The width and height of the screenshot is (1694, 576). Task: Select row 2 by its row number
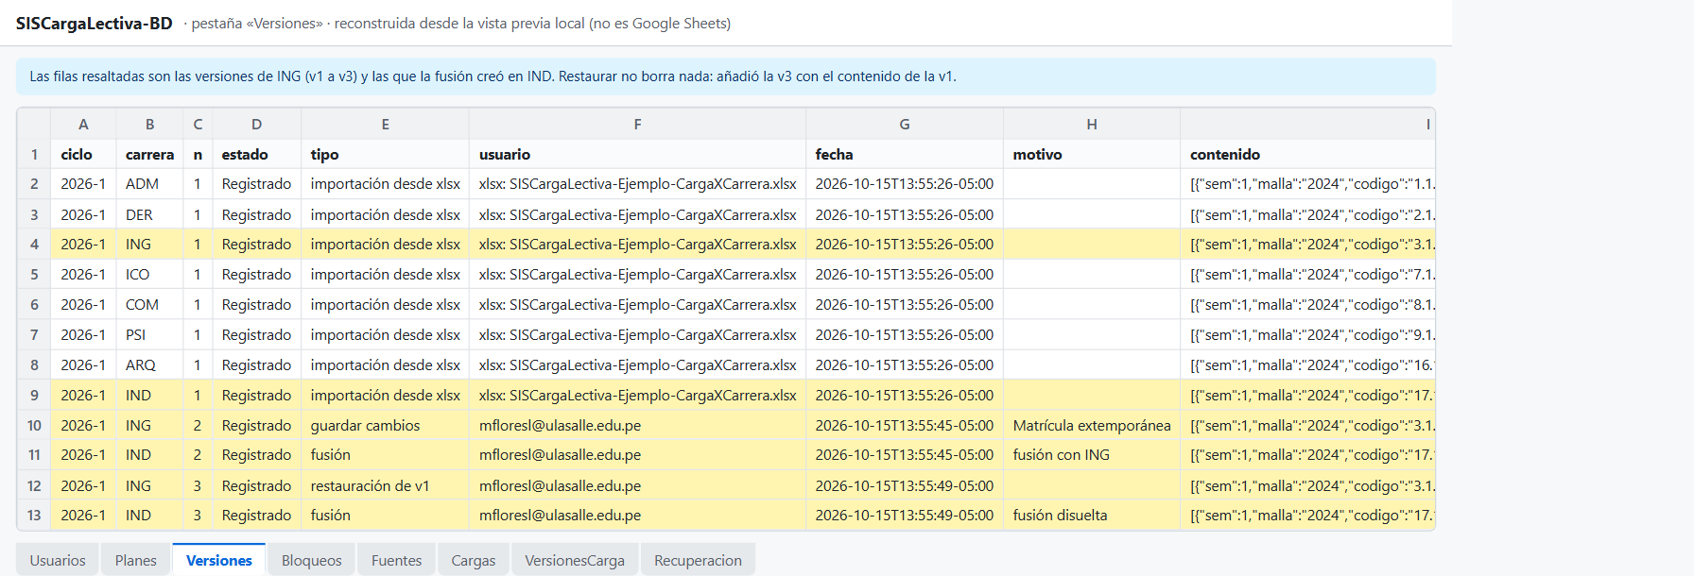[34, 184]
